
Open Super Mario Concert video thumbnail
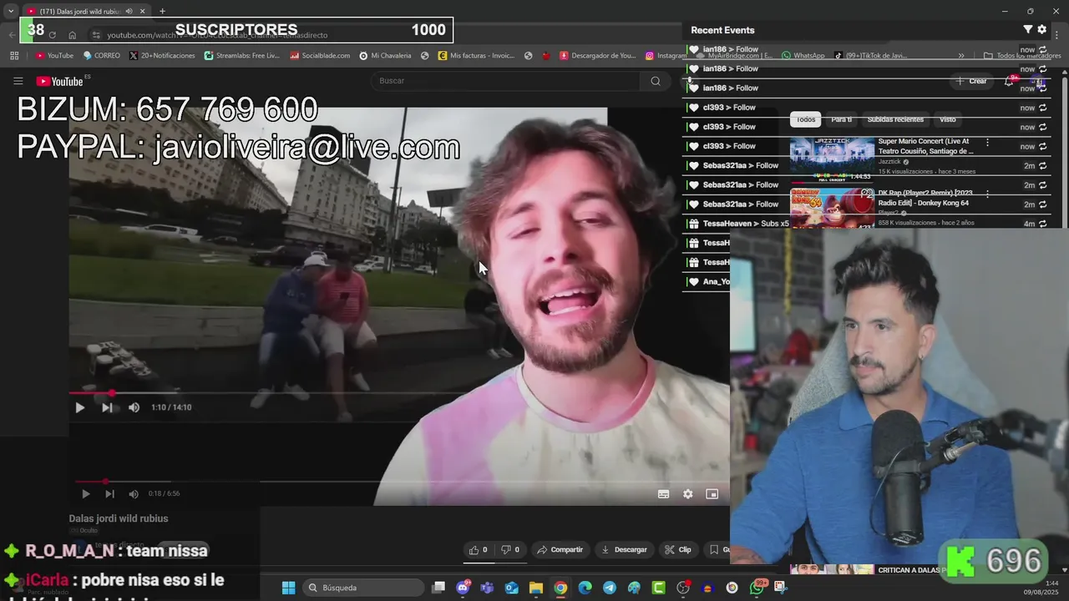coord(832,159)
